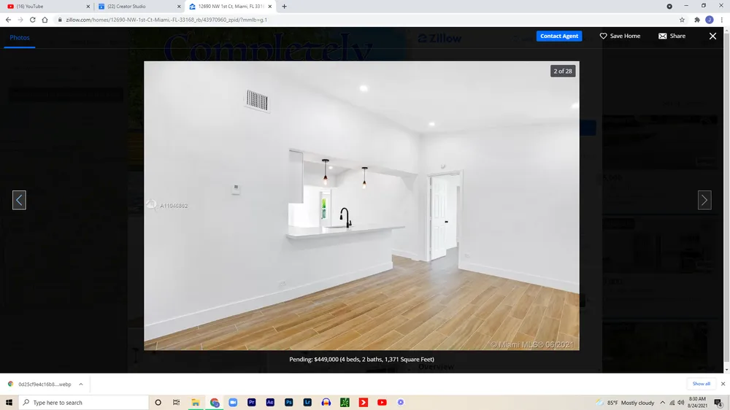Go to the previous listing photo
730x410 pixels.
[x=19, y=200]
